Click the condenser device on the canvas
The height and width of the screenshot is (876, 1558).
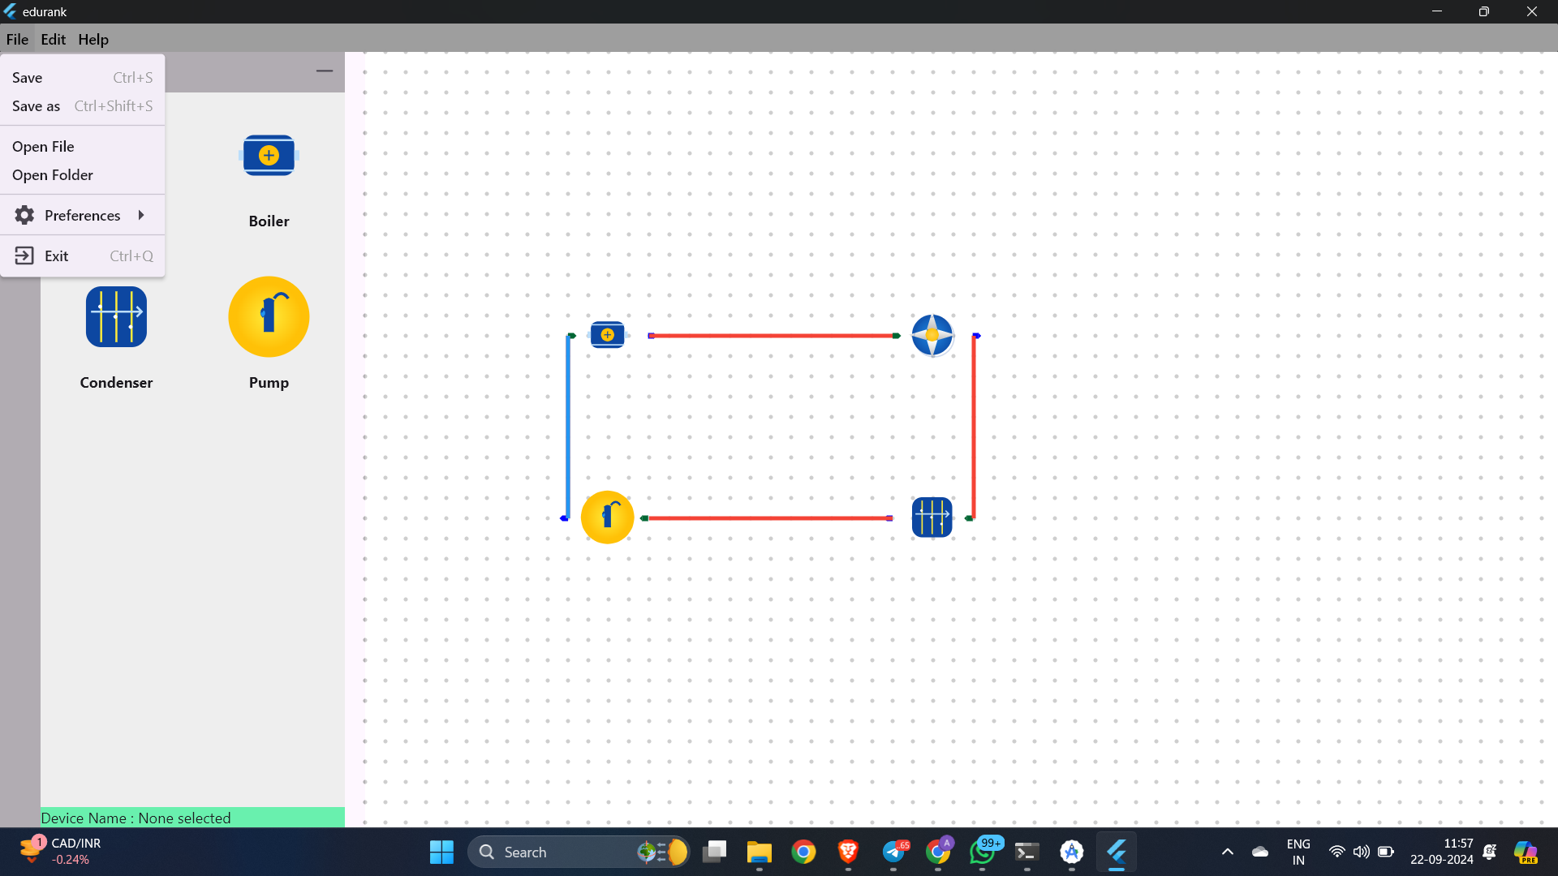pyautogui.click(x=932, y=517)
